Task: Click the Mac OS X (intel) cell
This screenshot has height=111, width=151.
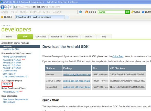Action: point(53,81)
